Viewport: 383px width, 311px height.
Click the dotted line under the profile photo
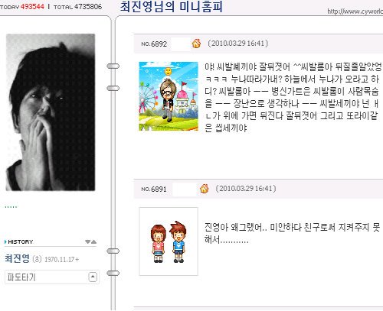point(11,207)
